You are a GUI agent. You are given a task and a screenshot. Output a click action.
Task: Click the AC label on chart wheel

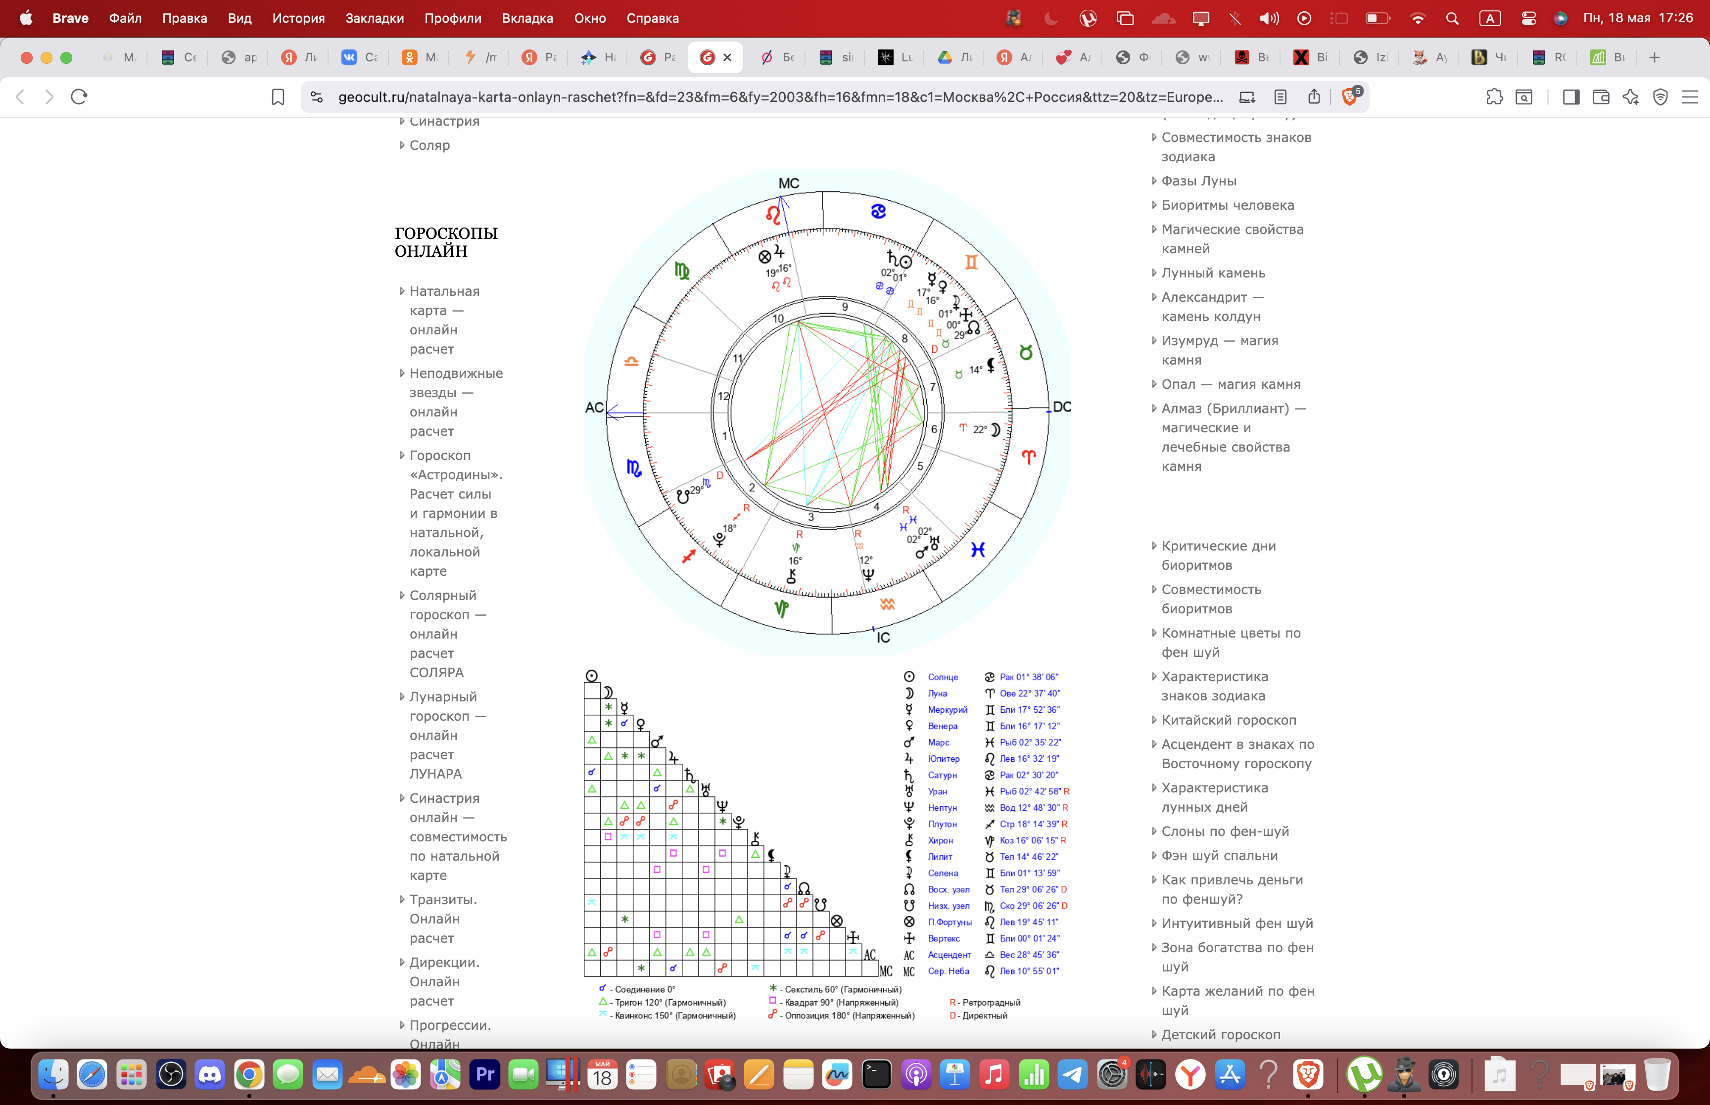coord(594,408)
